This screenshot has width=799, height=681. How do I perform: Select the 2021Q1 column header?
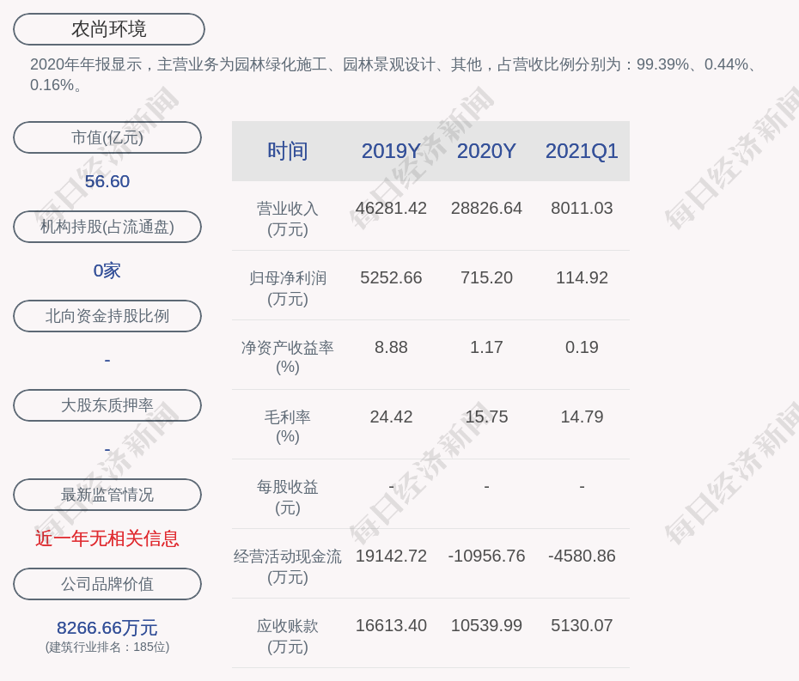pyautogui.click(x=582, y=151)
